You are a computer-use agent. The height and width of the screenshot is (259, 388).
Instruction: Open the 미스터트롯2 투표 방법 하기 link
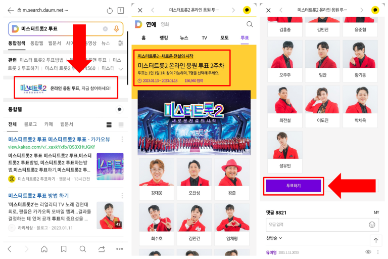pyautogui.click(x=38, y=196)
